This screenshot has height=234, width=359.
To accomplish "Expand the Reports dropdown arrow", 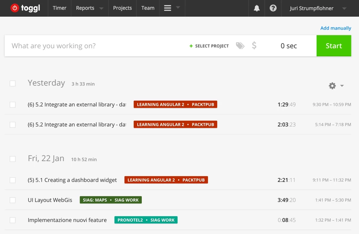I will (x=101, y=8).
